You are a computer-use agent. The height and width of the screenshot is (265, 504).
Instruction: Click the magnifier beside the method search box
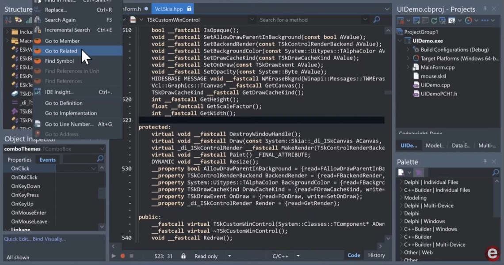[376, 20]
